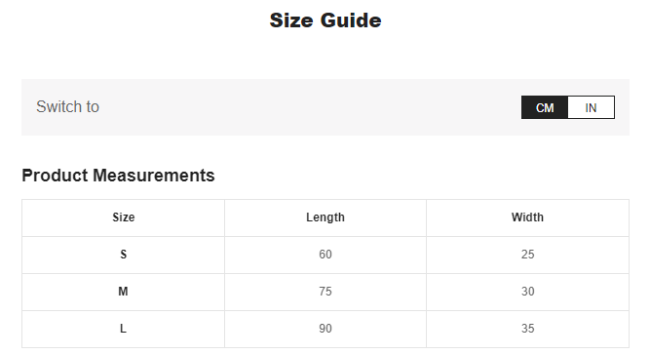Click the CM/IN unit switcher control
The width and height of the screenshot is (650, 355).
tap(568, 107)
